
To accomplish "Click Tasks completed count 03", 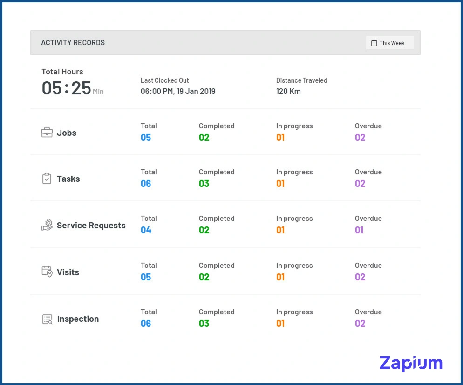I will tap(204, 184).
